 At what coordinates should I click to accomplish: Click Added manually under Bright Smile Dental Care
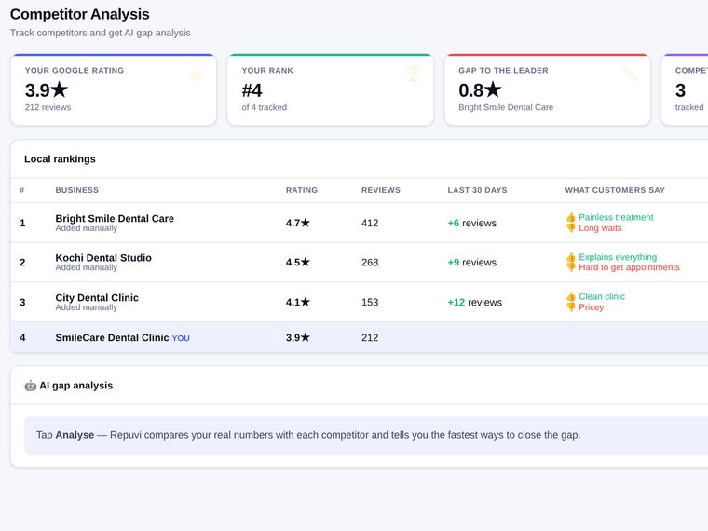(x=87, y=228)
